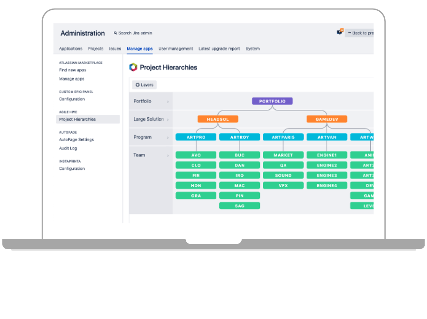Open the Applications tab
This screenshot has width=427, height=319.
tap(70, 49)
